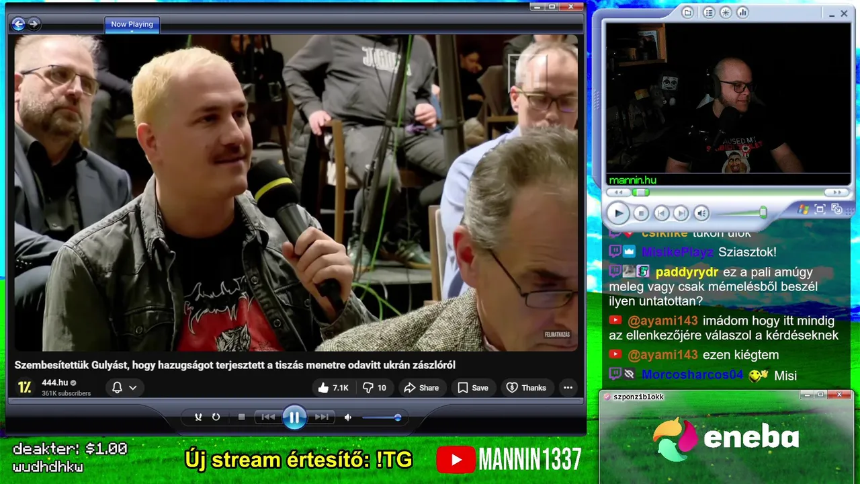Click the 'deakter: $1.00' donation text
Image resolution: width=860 pixels, height=484 pixels.
tap(70, 449)
